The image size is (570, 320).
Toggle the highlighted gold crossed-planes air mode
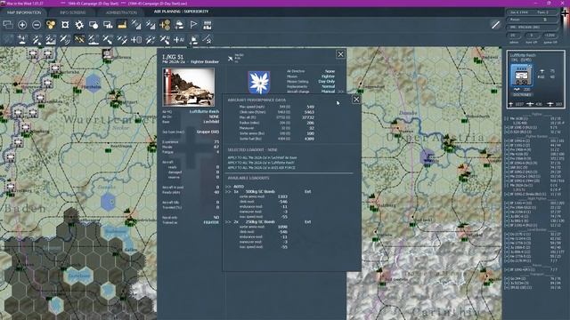[x=79, y=39]
